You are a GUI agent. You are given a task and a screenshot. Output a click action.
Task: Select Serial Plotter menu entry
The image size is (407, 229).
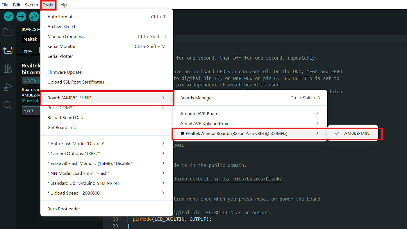(107, 56)
